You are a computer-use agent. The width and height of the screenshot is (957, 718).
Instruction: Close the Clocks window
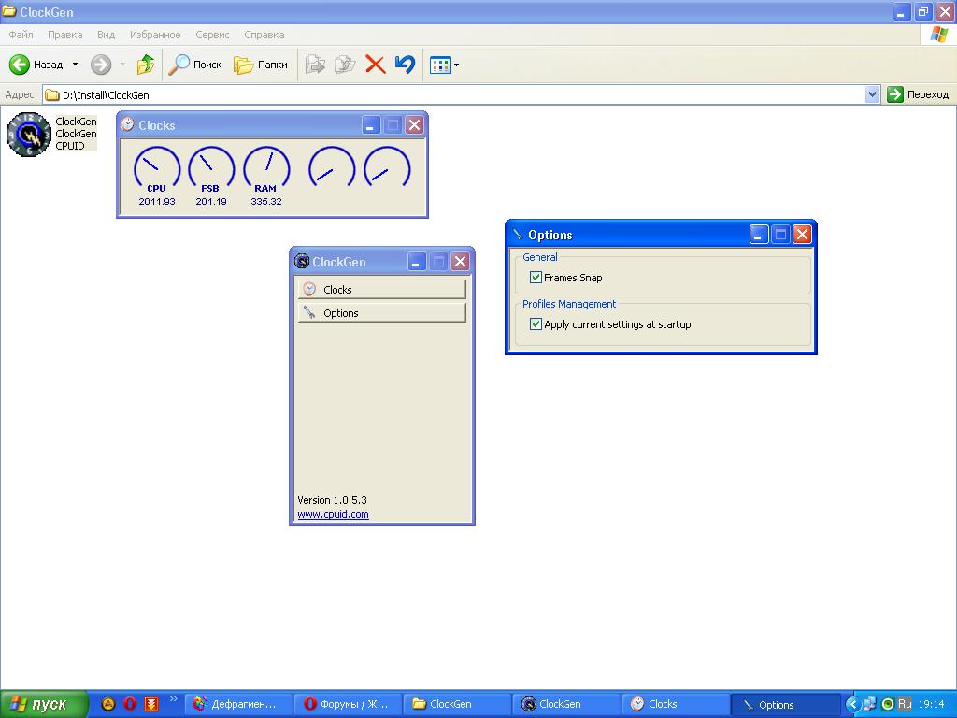click(414, 125)
